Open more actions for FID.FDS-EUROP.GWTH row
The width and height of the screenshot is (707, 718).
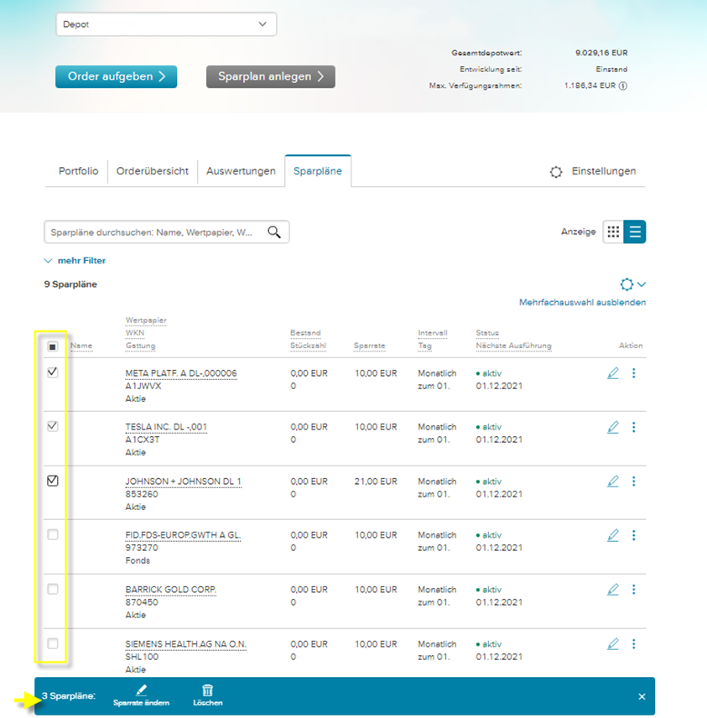coord(634,535)
